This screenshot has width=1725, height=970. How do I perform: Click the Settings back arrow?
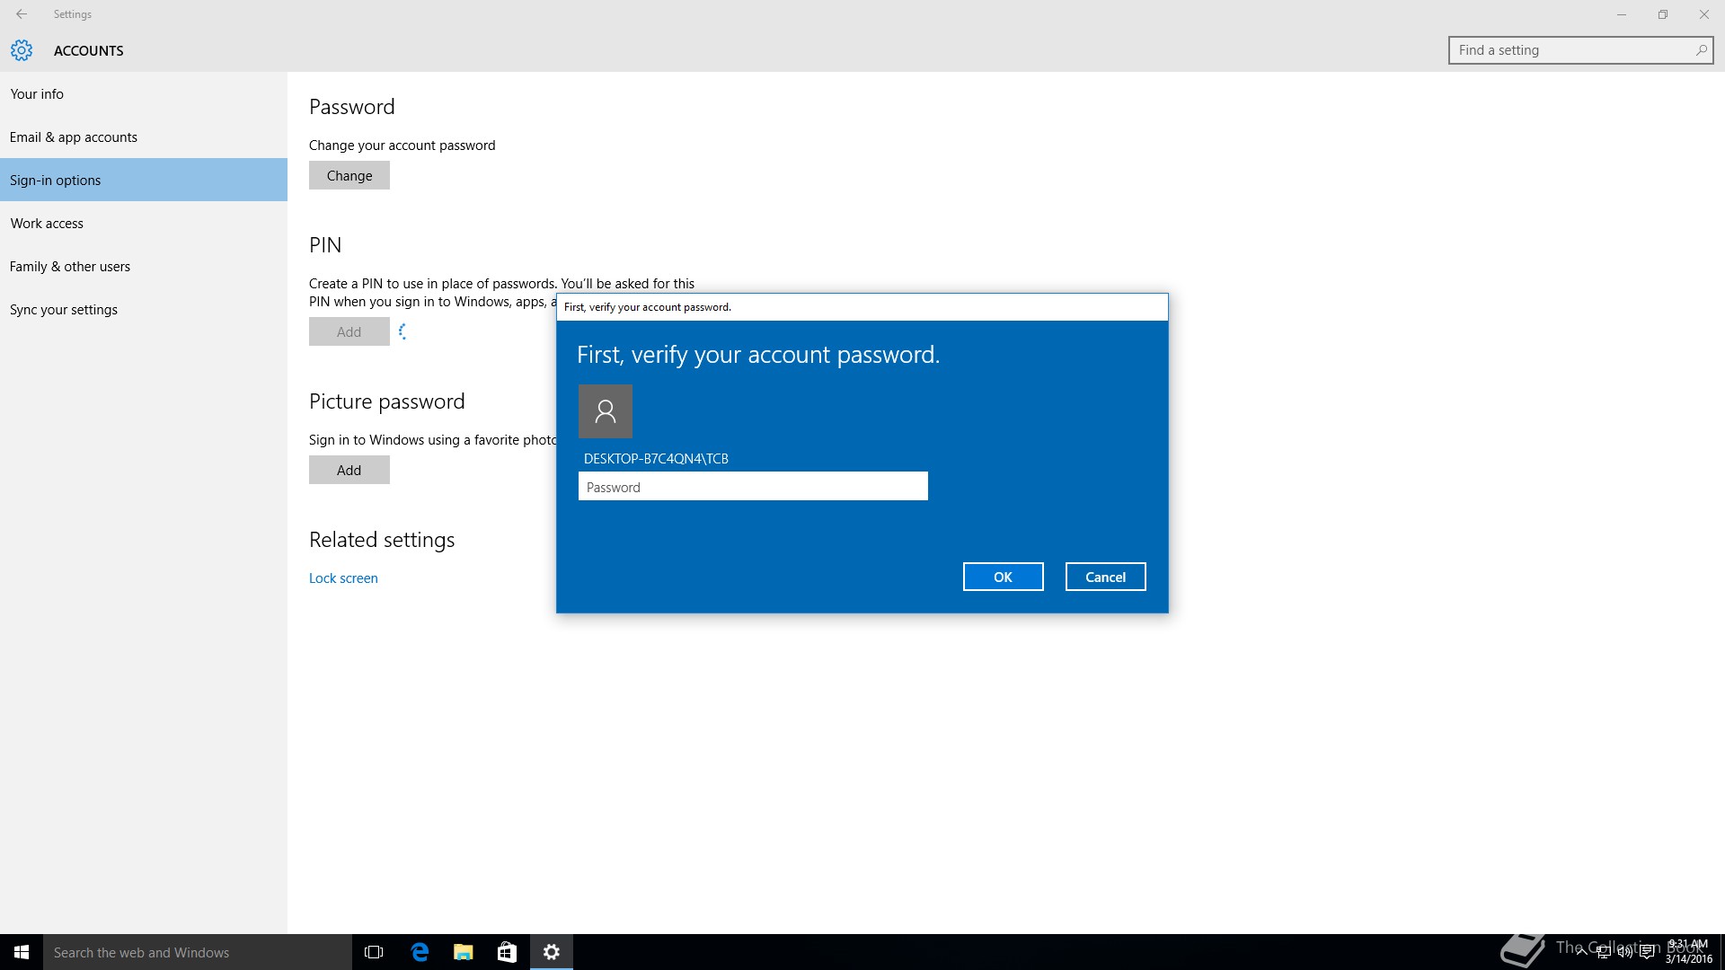click(22, 14)
